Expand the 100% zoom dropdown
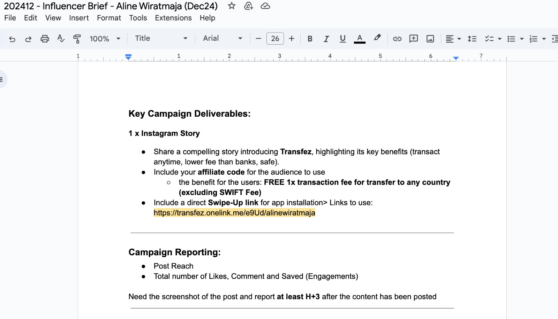 coord(105,39)
